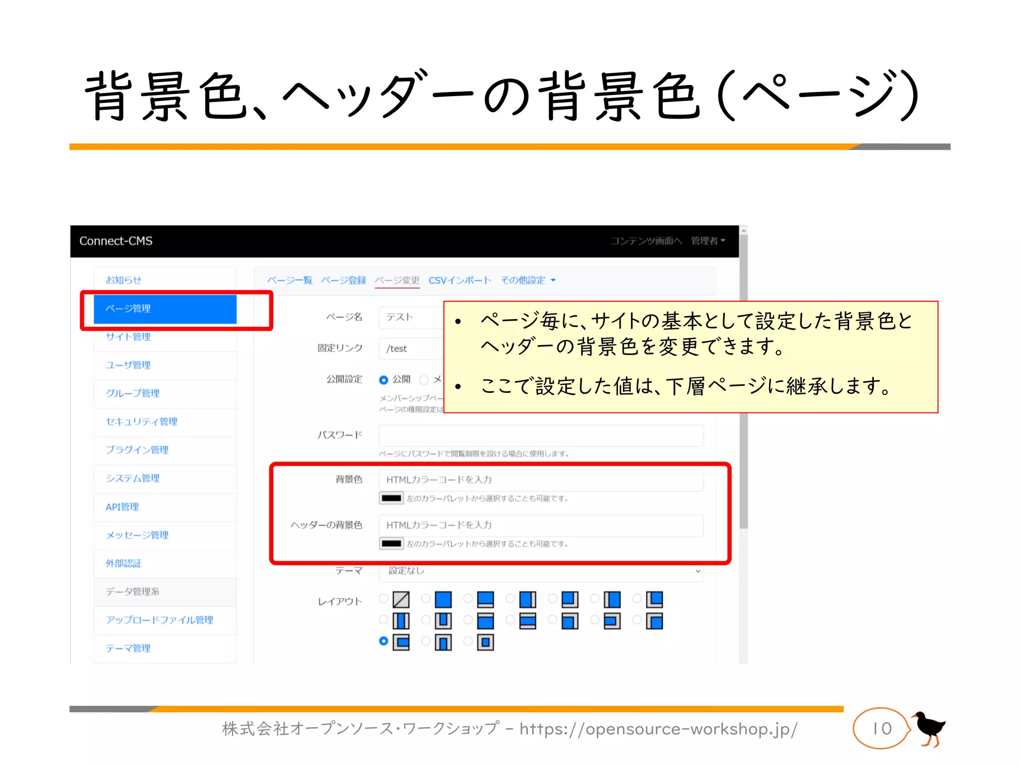Pick the layout icon with header above main only

coord(486,621)
